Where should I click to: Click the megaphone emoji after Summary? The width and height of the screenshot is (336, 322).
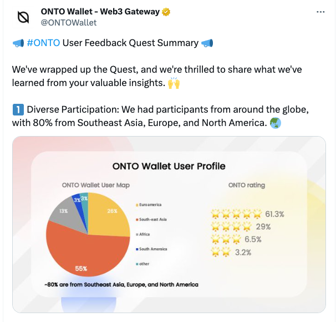coord(207,43)
